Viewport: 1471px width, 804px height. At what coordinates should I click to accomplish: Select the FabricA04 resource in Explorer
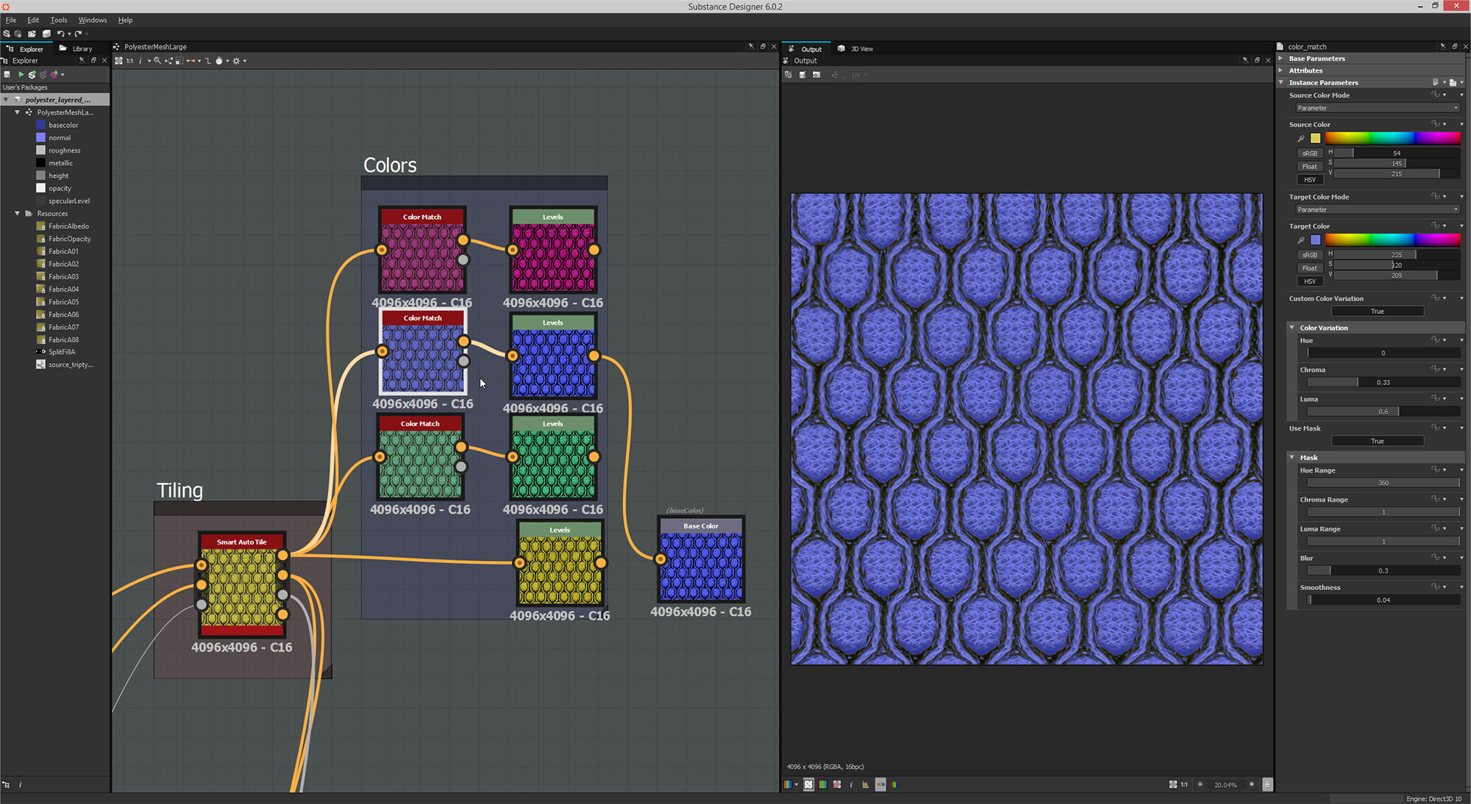63,289
